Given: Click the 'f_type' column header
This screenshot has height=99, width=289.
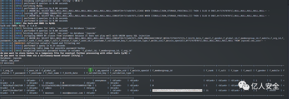Looking at the screenshot, I should point(235,70).
